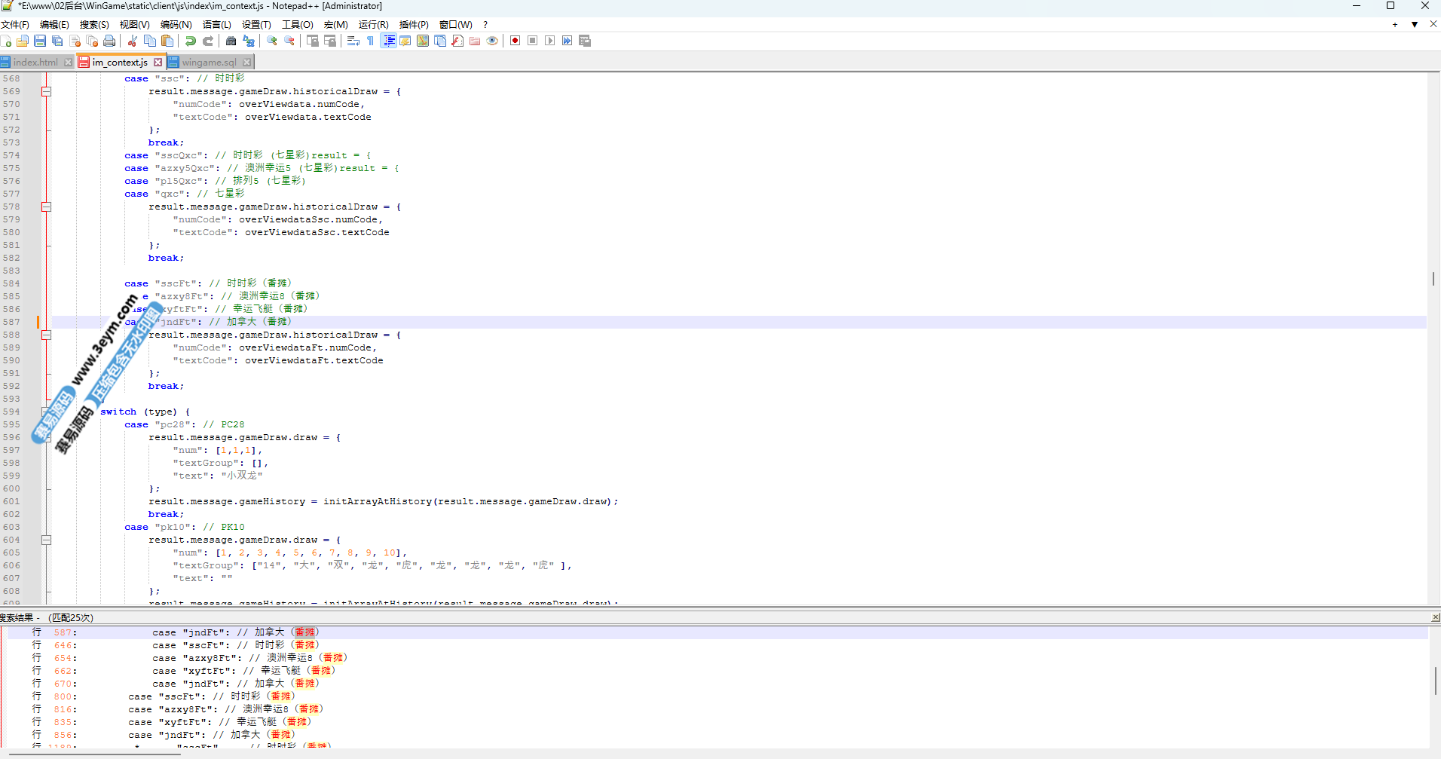
Task: Open Find with the binoculars icon
Action: (x=231, y=41)
